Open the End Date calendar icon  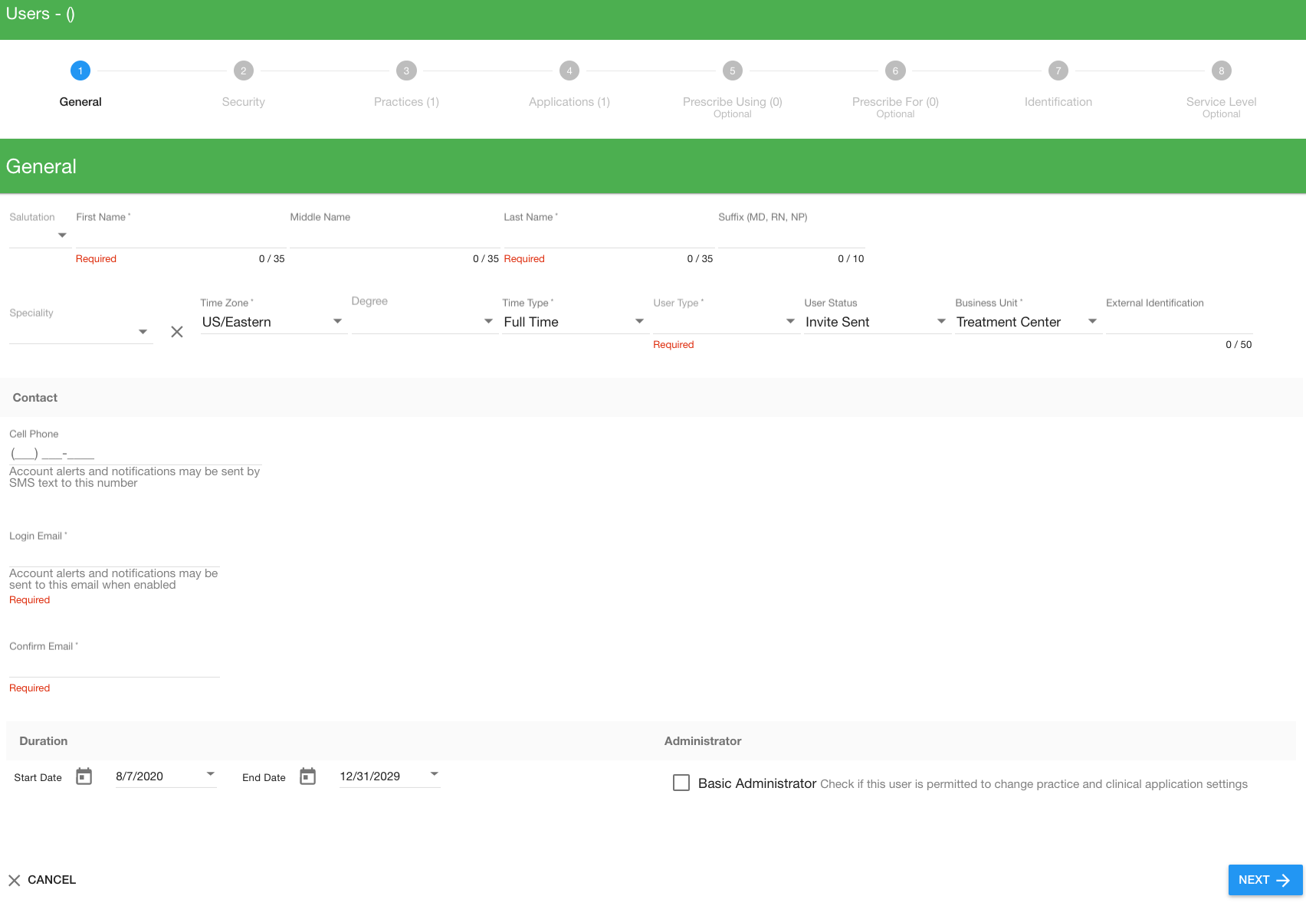[x=308, y=776]
